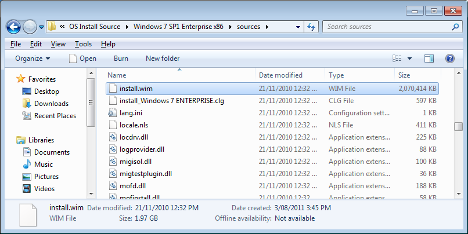The height and width of the screenshot is (234, 468).
Task: Click migisol.dll file icon
Action: pyautogui.click(x=113, y=162)
